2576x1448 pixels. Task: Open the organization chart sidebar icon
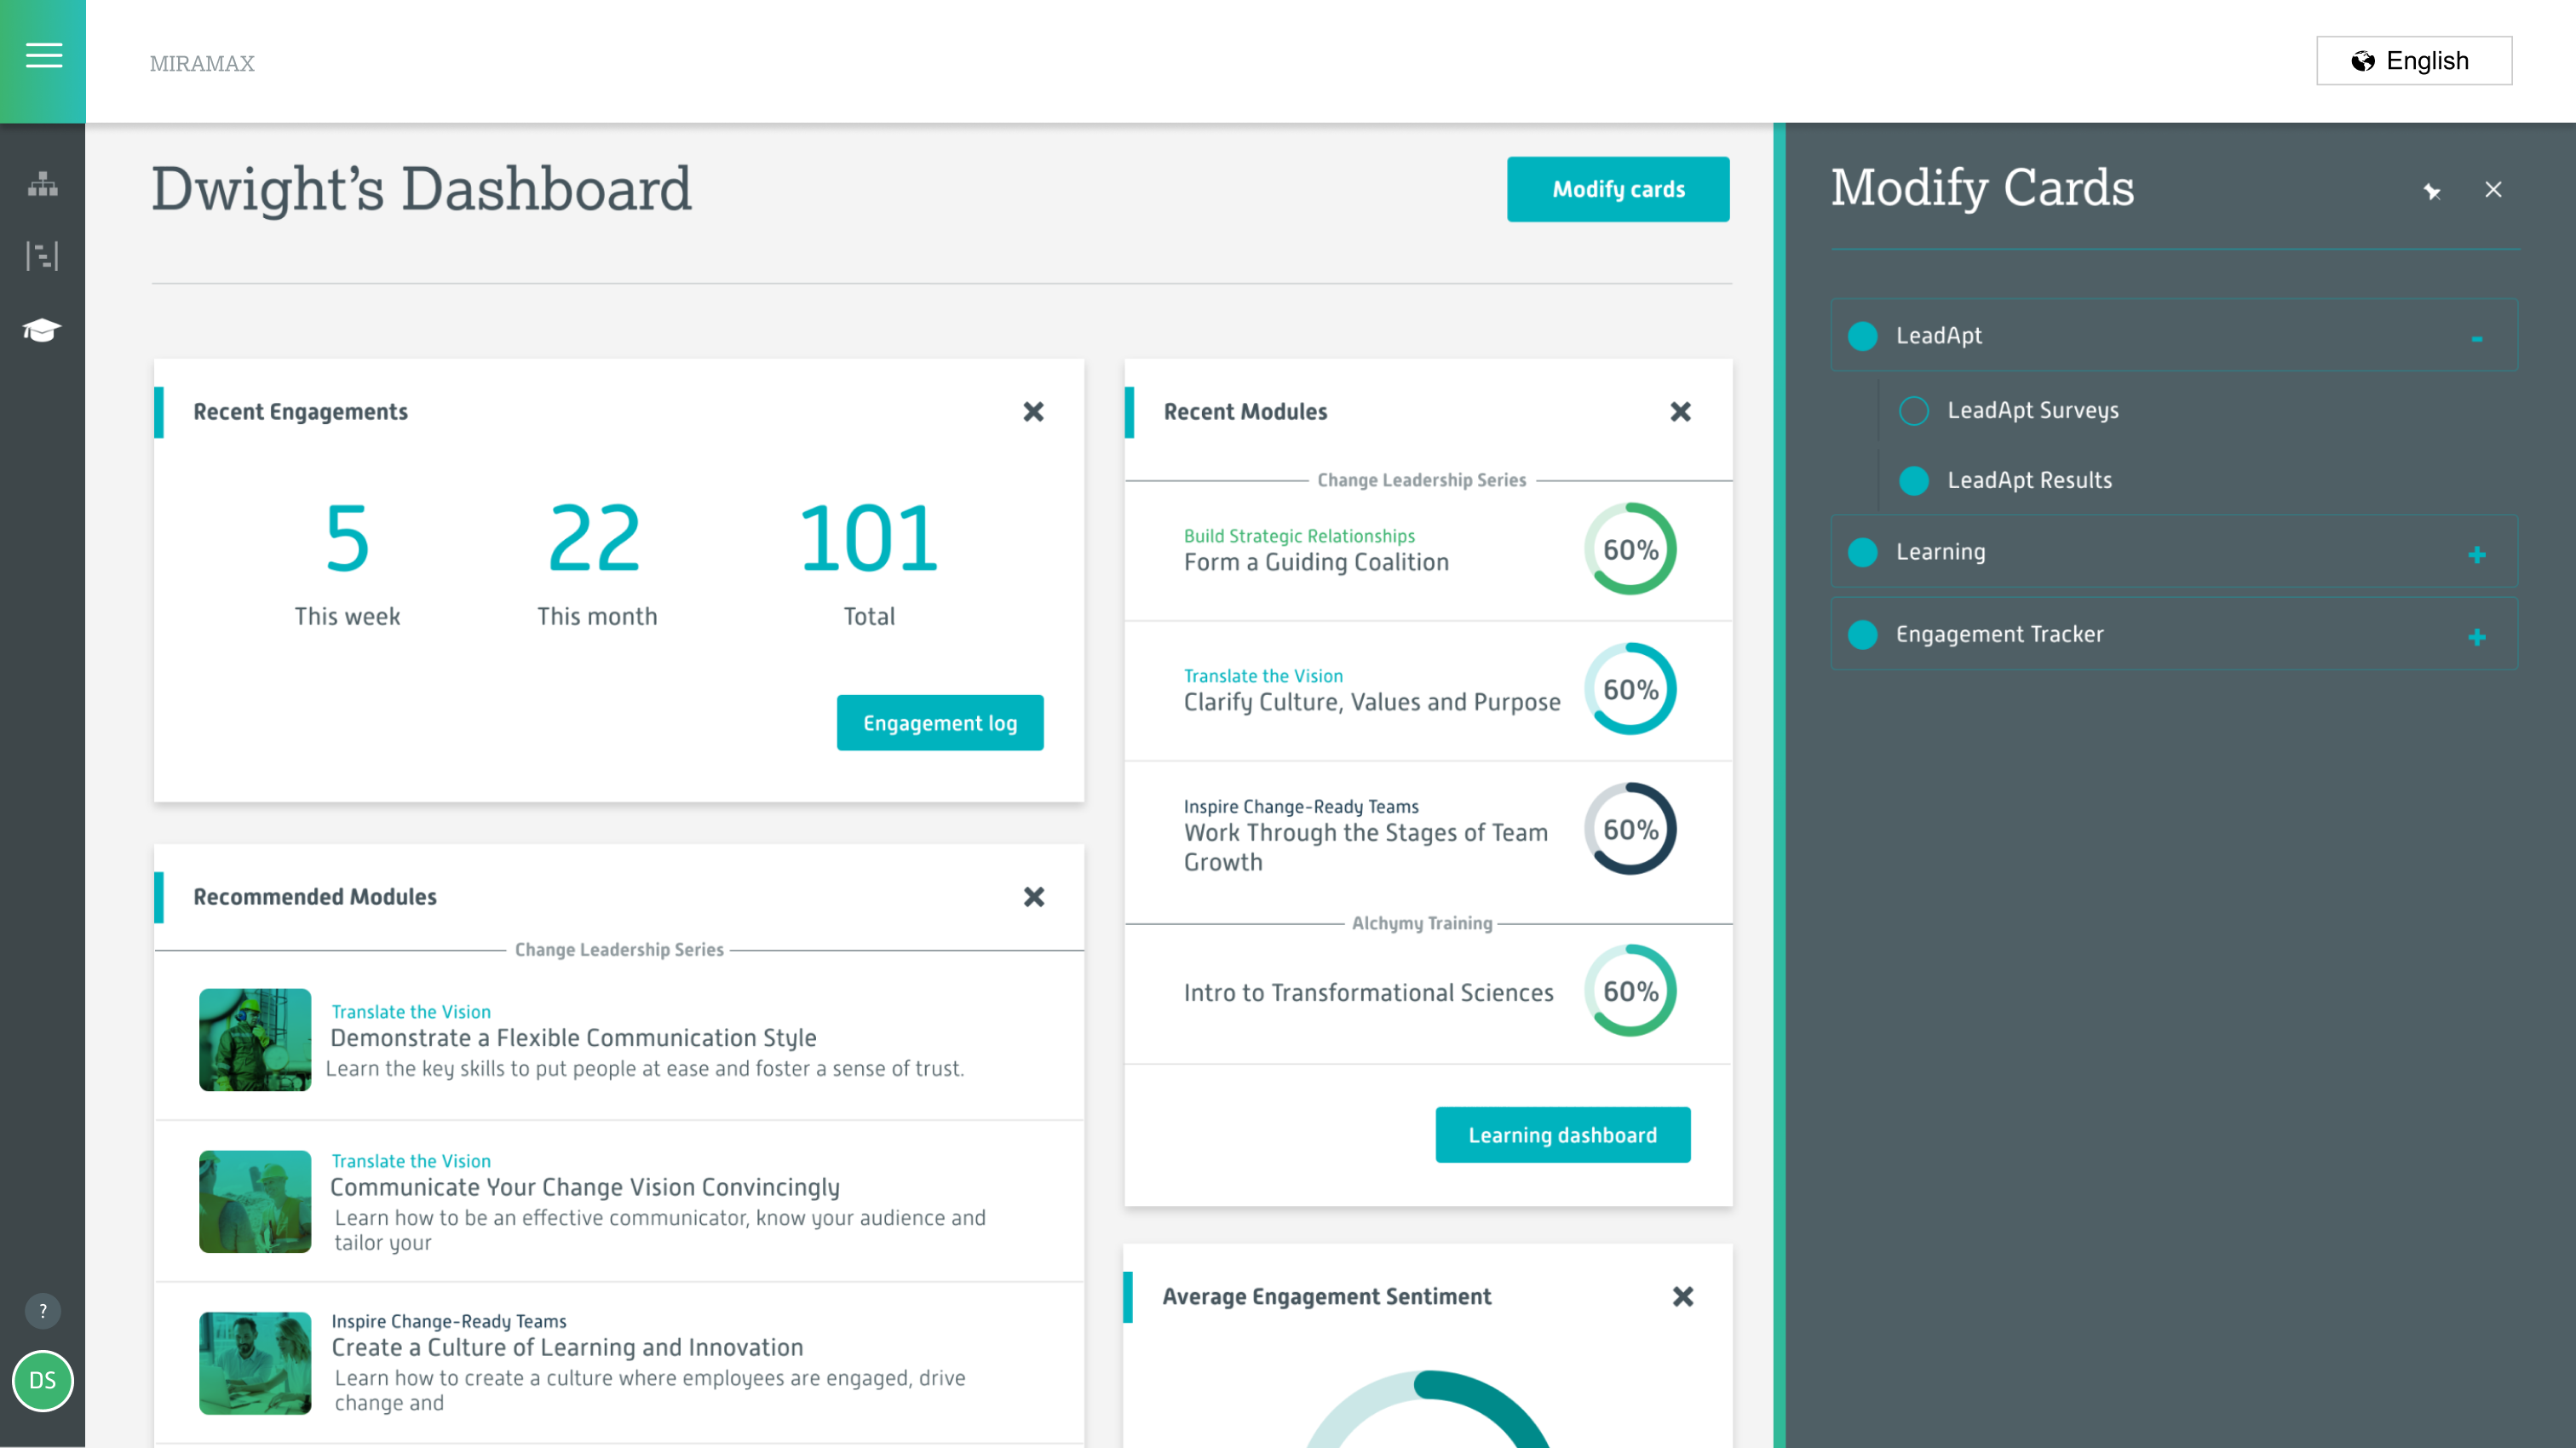[42, 183]
